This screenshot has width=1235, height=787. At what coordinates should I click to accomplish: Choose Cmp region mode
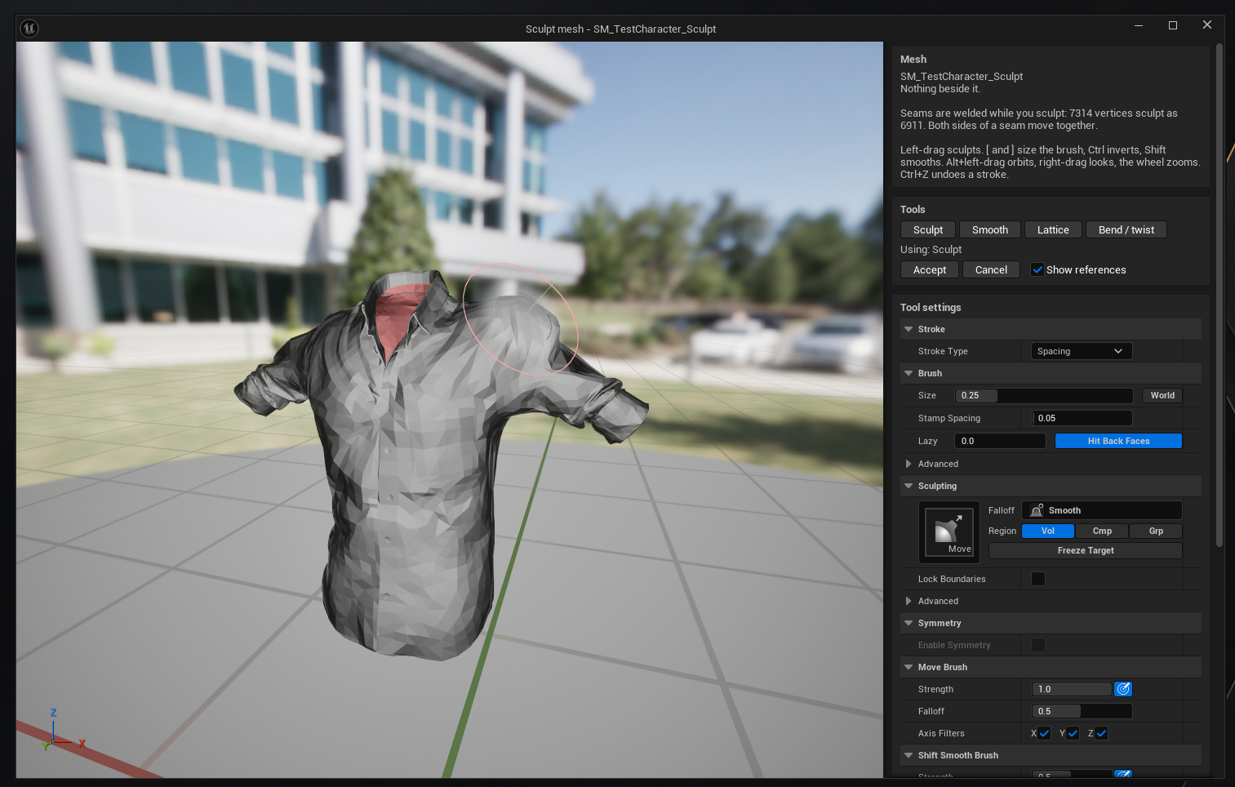[x=1102, y=531]
